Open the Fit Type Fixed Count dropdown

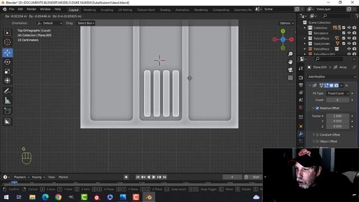pos(338,94)
